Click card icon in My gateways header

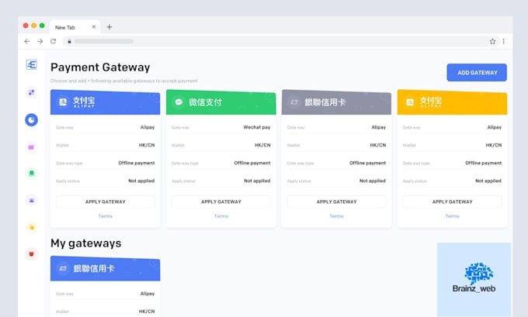tap(63, 268)
